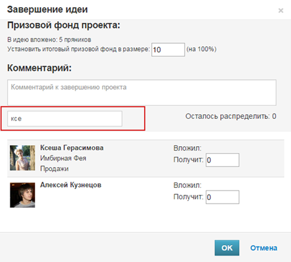291x262 pixels.
Task: Confirm with the OK button
Action: coord(227,248)
